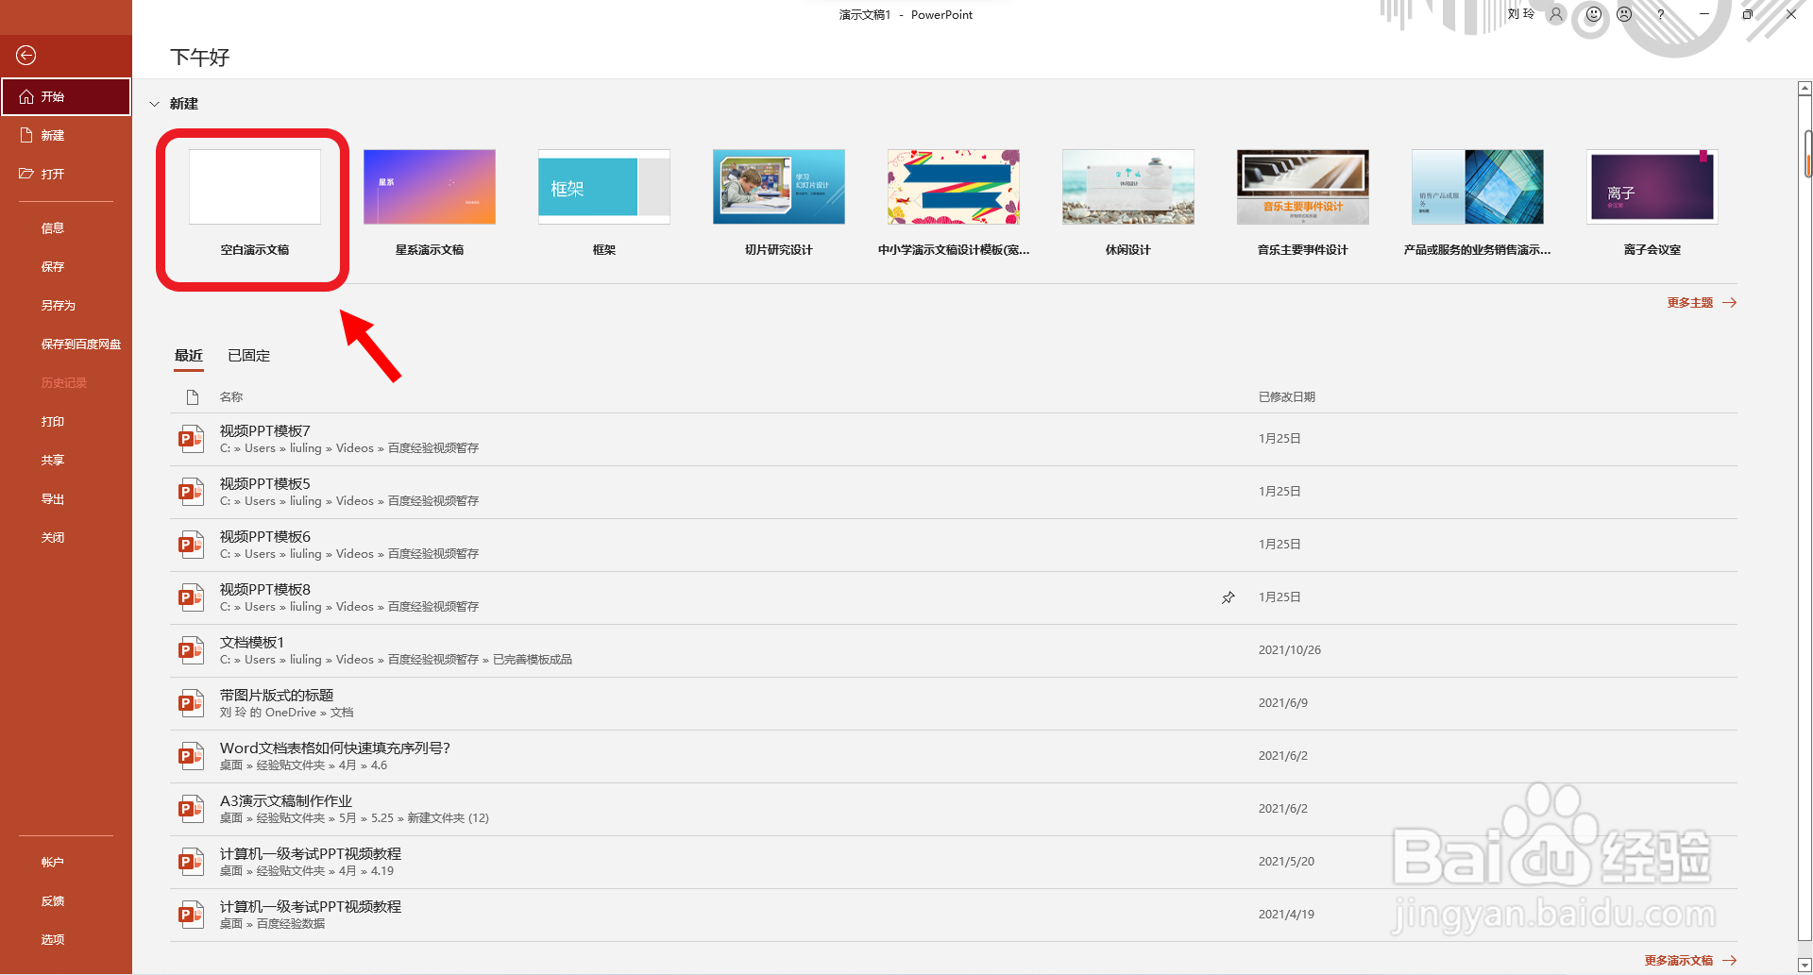
Task: Click the document icon in list header
Action: coord(193,397)
